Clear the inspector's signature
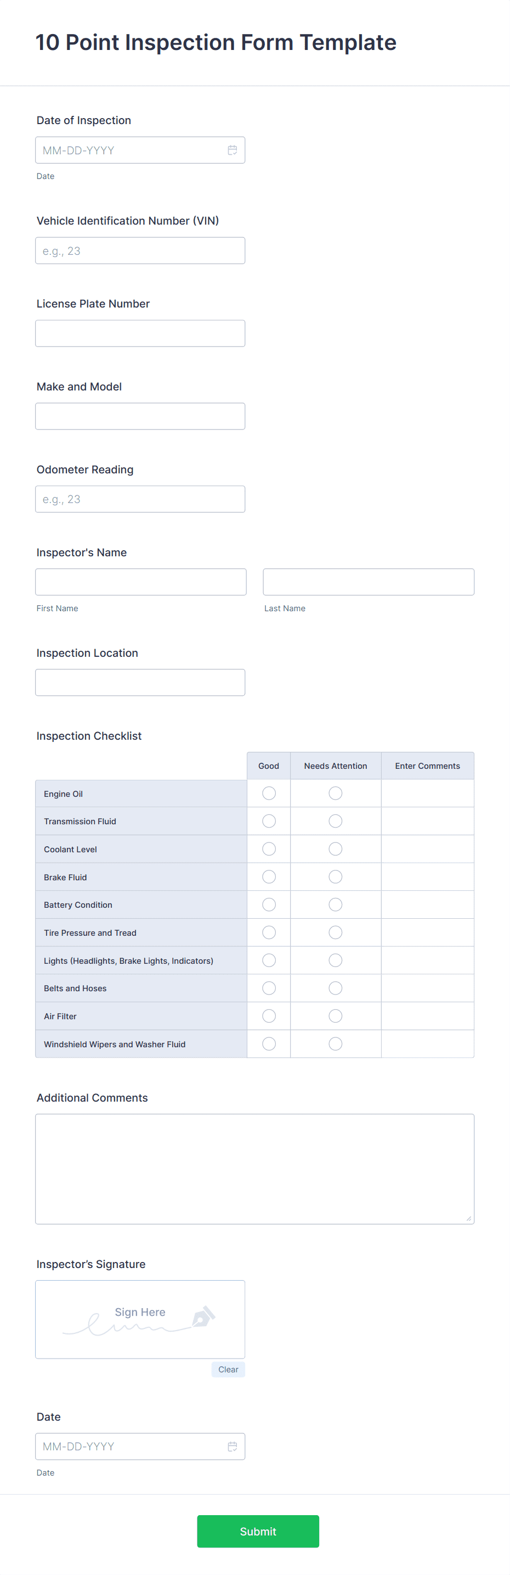510x1575 pixels. tap(228, 1370)
